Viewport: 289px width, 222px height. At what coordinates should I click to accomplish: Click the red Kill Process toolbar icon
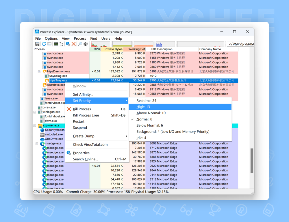click(73, 44)
